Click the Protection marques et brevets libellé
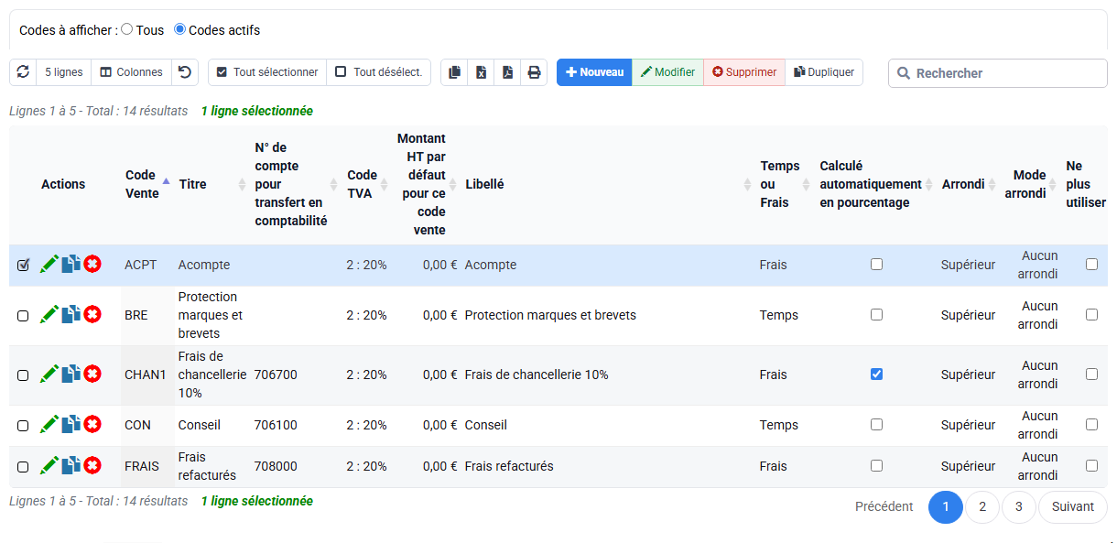 coord(550,315)
